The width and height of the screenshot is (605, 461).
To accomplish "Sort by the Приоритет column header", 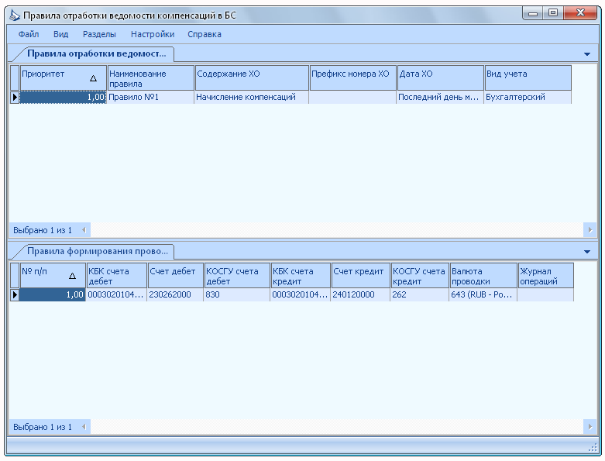I will pos(64,78).
